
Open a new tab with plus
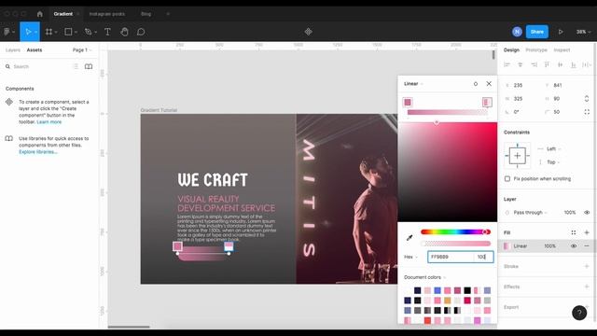pos(168,14)
